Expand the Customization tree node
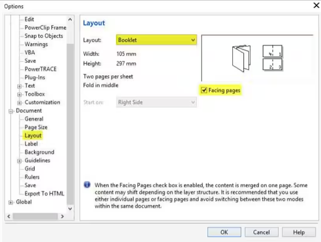This screenshot has height=242, width=321. click(x=19, y=103)
